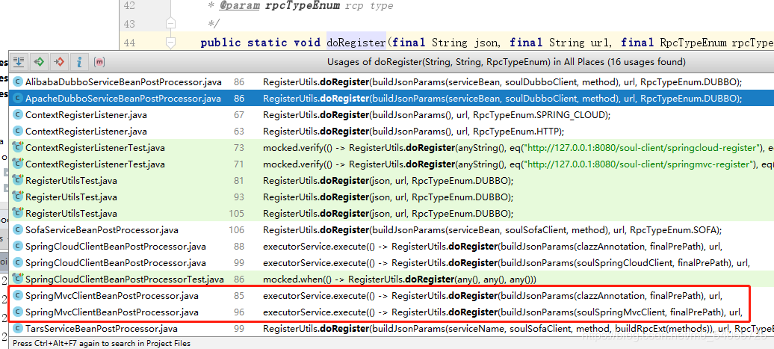Toggle the red write access filter icon

(x=59, y=62)
